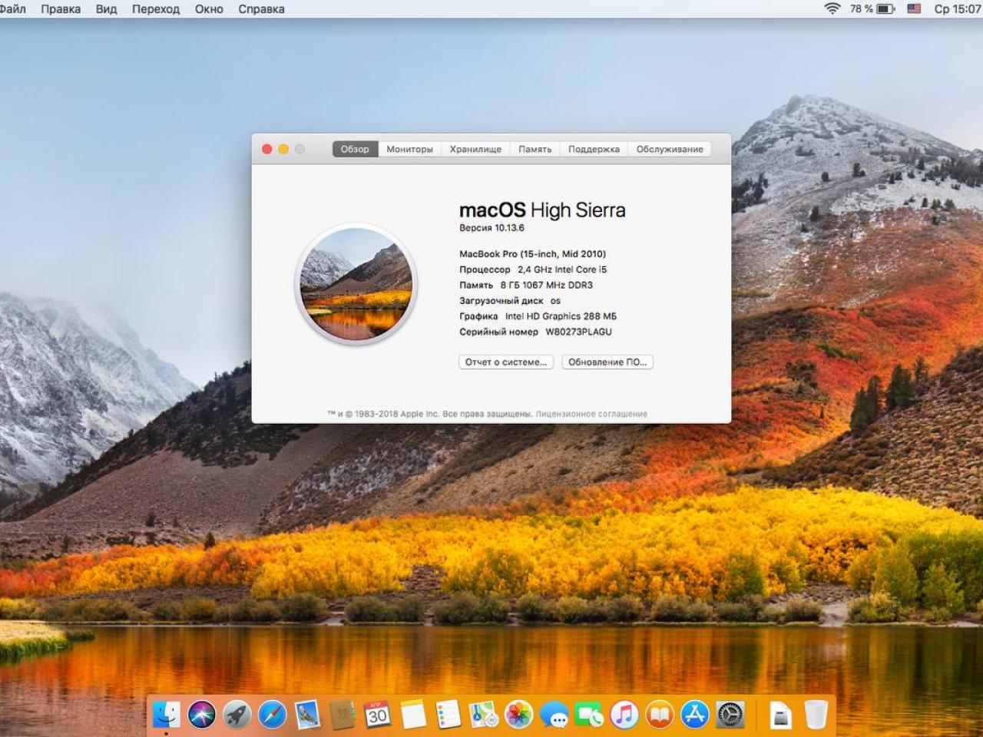Viewport: 983px width, 737px height.
Task: Click the Отчет о системе button
Action: [x=506, y=362]
